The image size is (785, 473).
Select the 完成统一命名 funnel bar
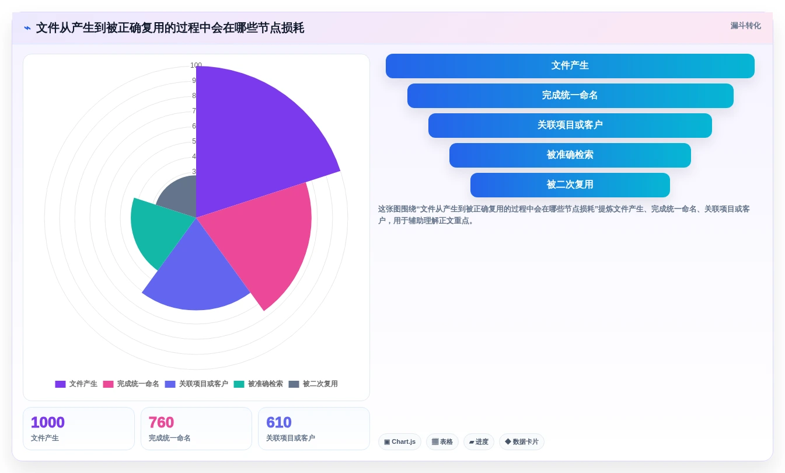(570, 96)
